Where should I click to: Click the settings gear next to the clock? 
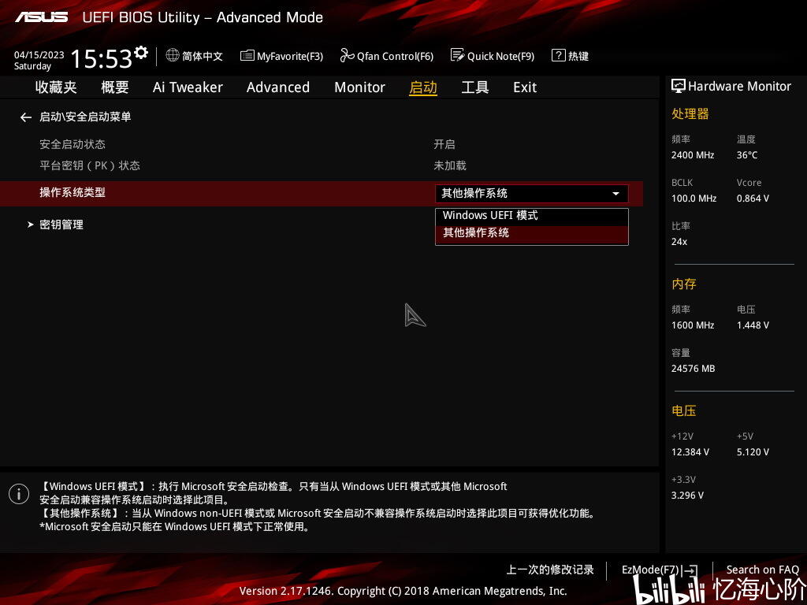click(x=141, y=52)
